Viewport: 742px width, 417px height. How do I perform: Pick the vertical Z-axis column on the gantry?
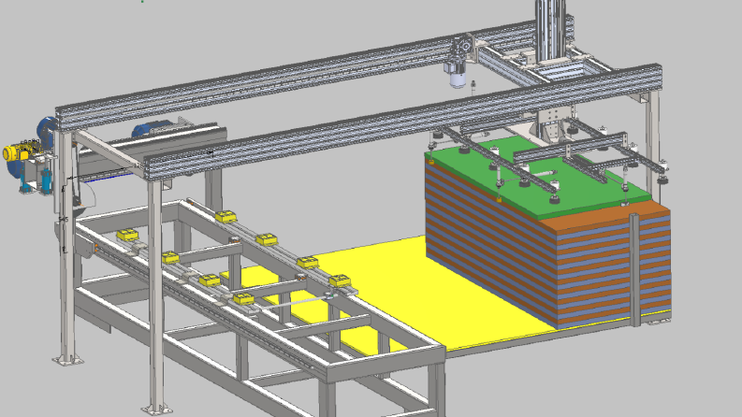coord(550,31)
